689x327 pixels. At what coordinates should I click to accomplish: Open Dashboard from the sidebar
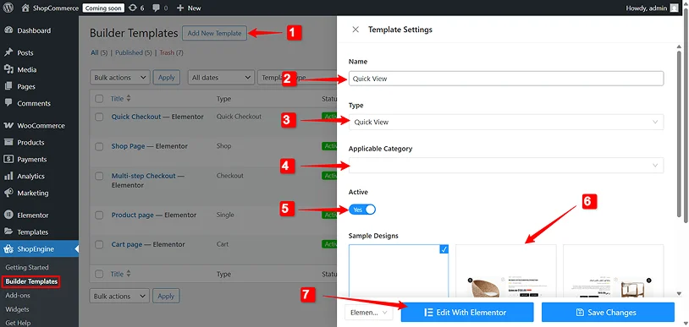point(34,30)
